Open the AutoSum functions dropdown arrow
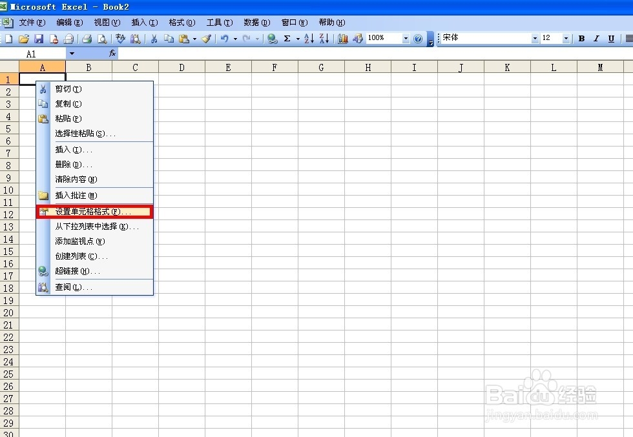The image size is (633, 437). [298, 39]
